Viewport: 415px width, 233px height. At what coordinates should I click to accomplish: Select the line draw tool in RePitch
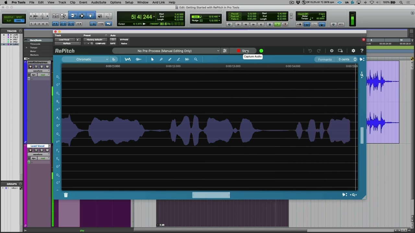point(178,59)
